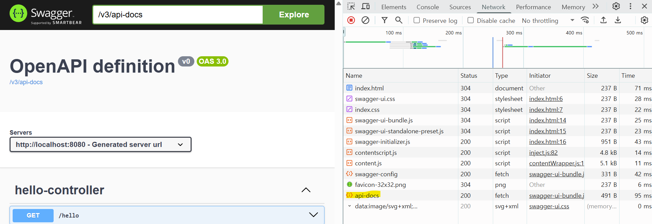Open Network panel settings gear

pos(644,20)
